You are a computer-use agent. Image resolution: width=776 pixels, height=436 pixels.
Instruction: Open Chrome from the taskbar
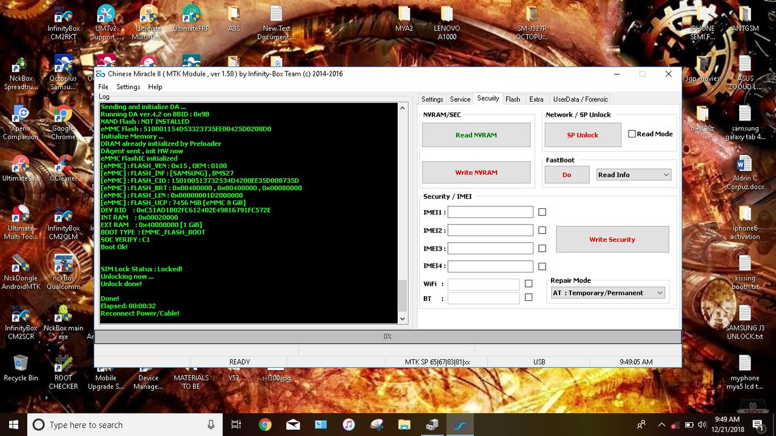click(265, 424)
